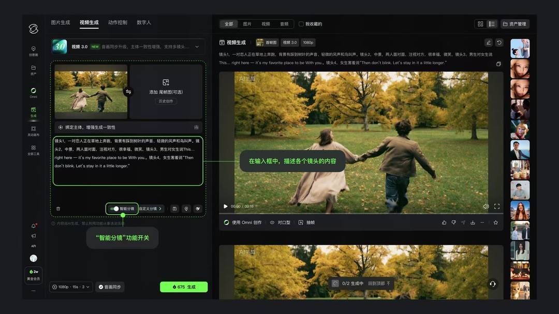Filter results by 图片
559x314 pixels.
coord(247,24)
